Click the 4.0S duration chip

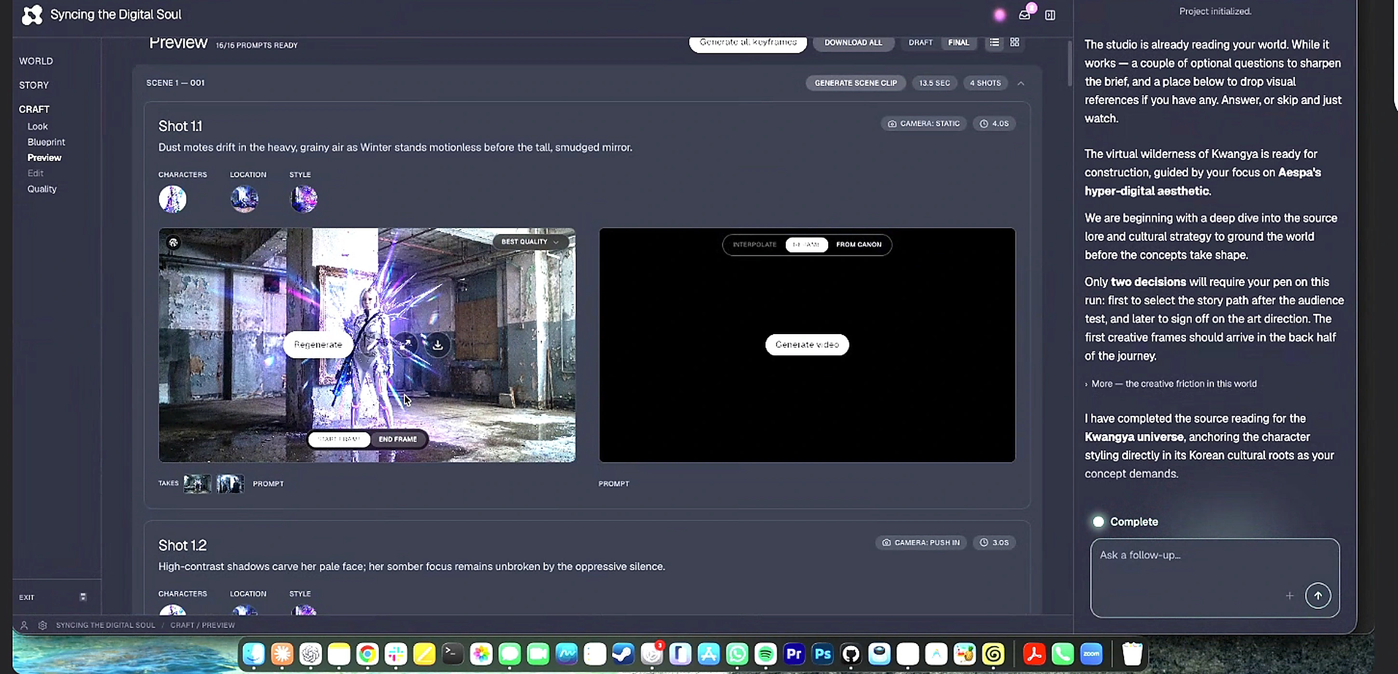point(994,124)
